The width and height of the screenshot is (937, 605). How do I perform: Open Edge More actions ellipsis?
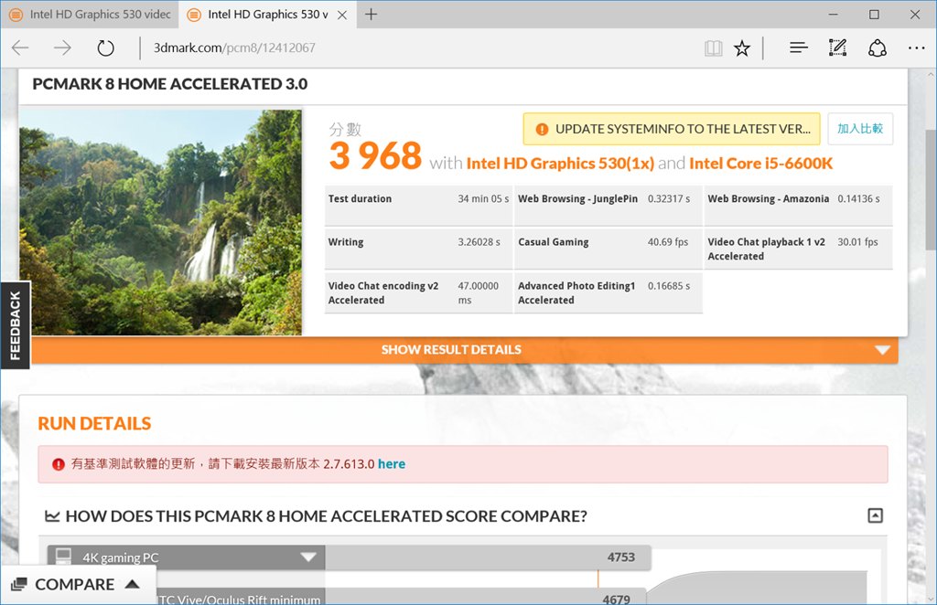coord(916,48)
